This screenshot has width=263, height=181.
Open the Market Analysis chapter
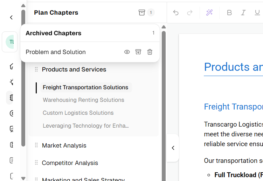64,145
